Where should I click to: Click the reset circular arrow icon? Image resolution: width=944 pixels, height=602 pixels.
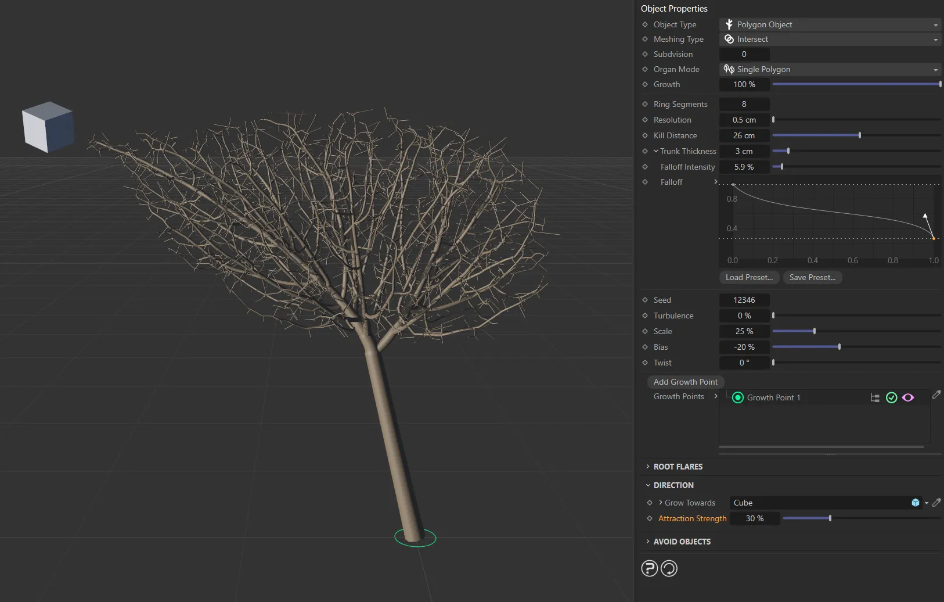pos(669,568)
